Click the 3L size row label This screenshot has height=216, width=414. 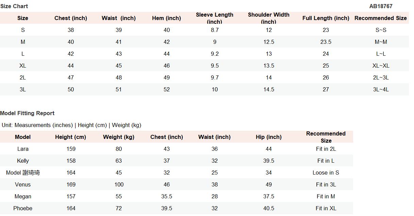tap(23, 89)
